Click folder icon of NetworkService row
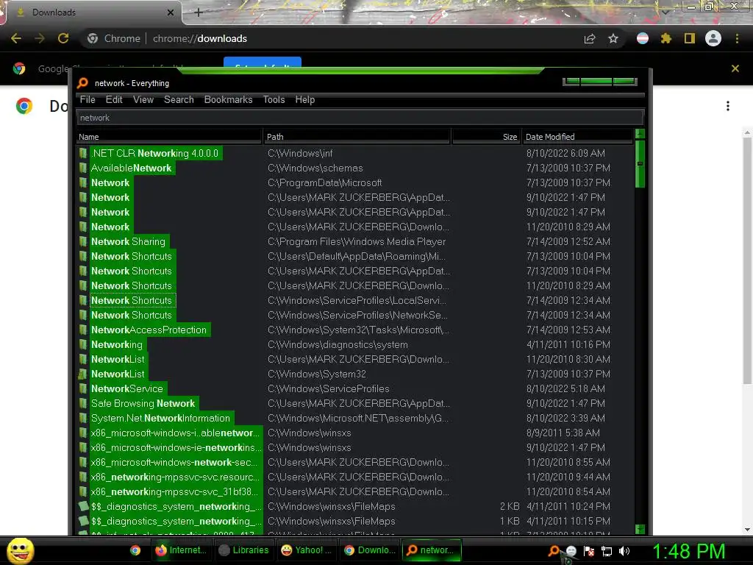This screenshot has height=565, width=753. 83,388
